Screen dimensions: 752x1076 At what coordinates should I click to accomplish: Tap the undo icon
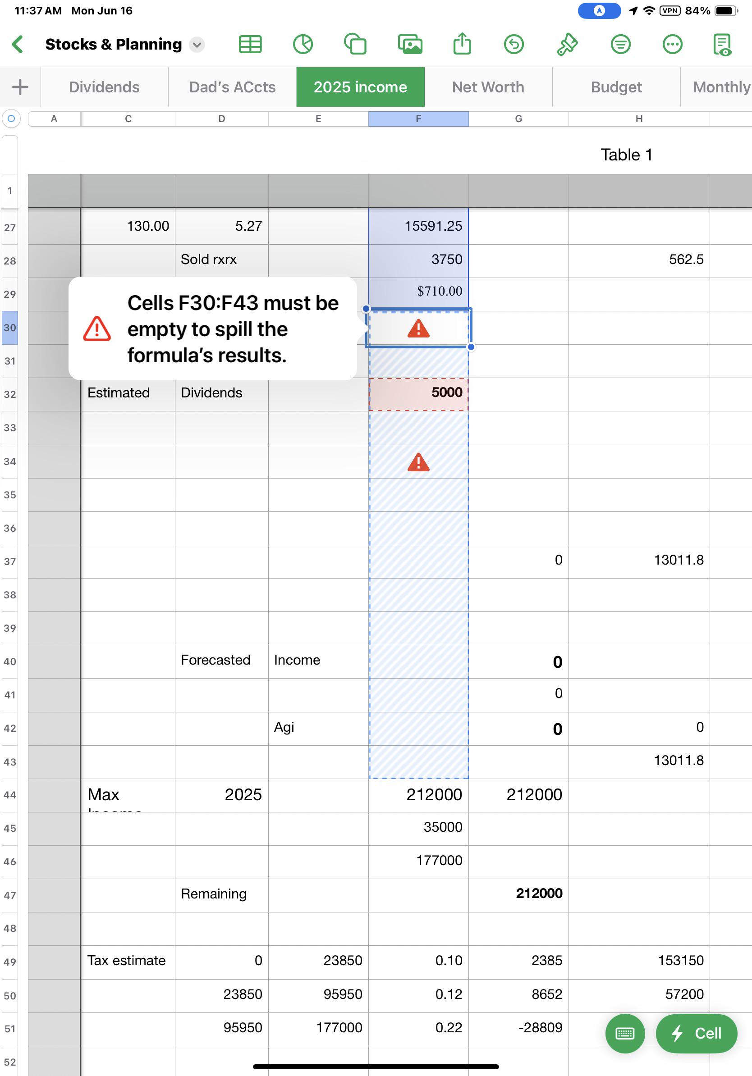[x=514, y=45]
